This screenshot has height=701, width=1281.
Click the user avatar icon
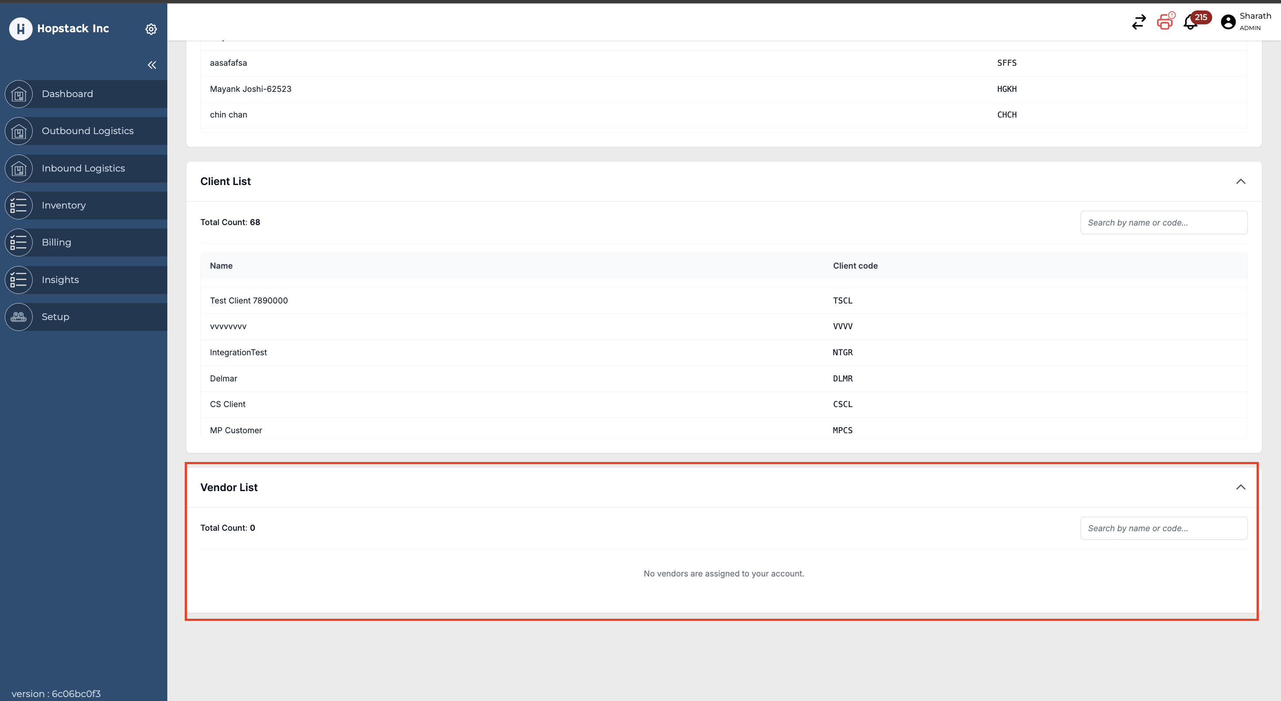tap(1228, 22)
